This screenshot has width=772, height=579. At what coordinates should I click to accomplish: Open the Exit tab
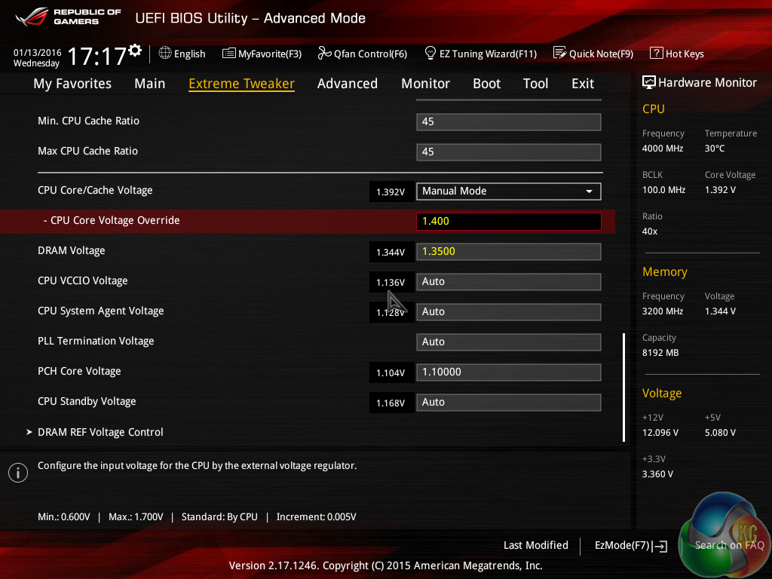[583, 84]
